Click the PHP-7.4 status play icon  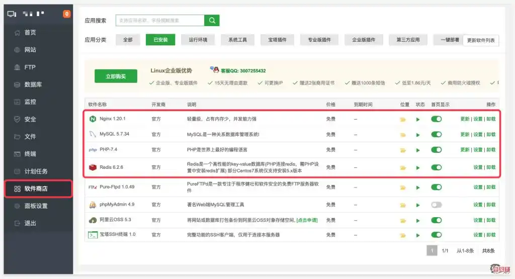[x=417, y=150]
